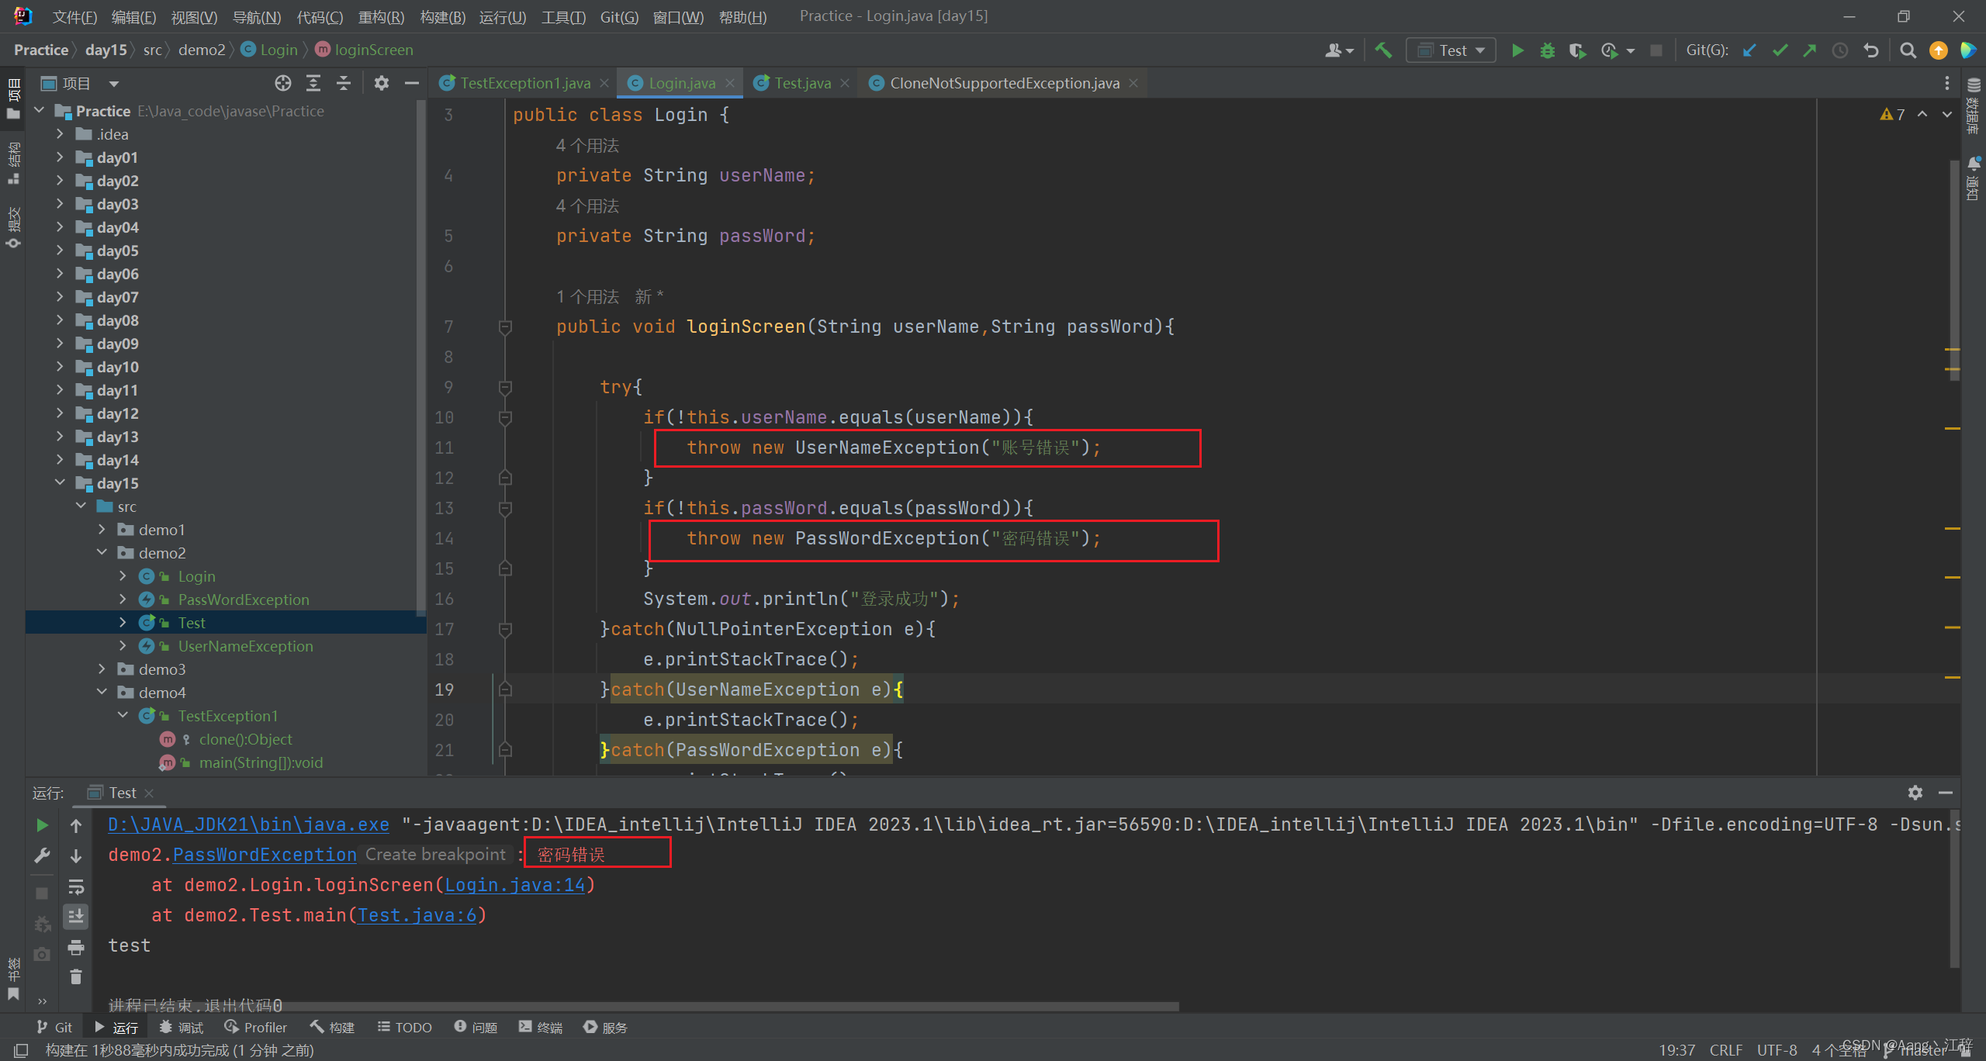Toggle soft-wrap in the run console
This screenshot has width=1986, height=1061.
75,886
